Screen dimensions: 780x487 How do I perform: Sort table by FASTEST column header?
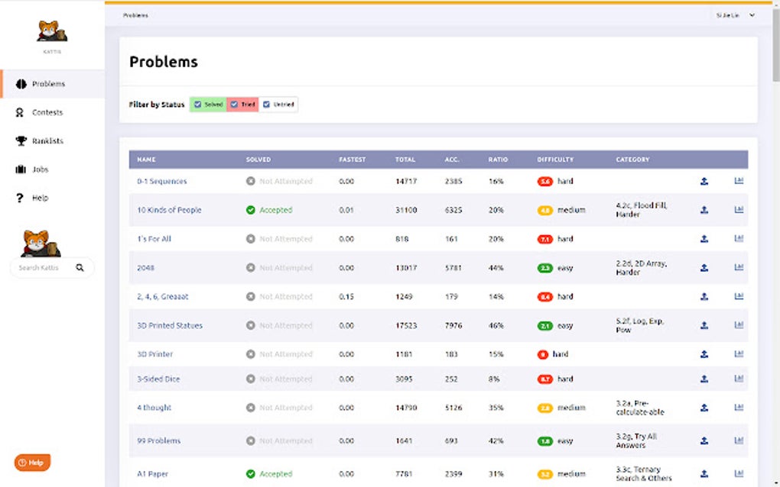pyautogui.click(x=353, y=160)
